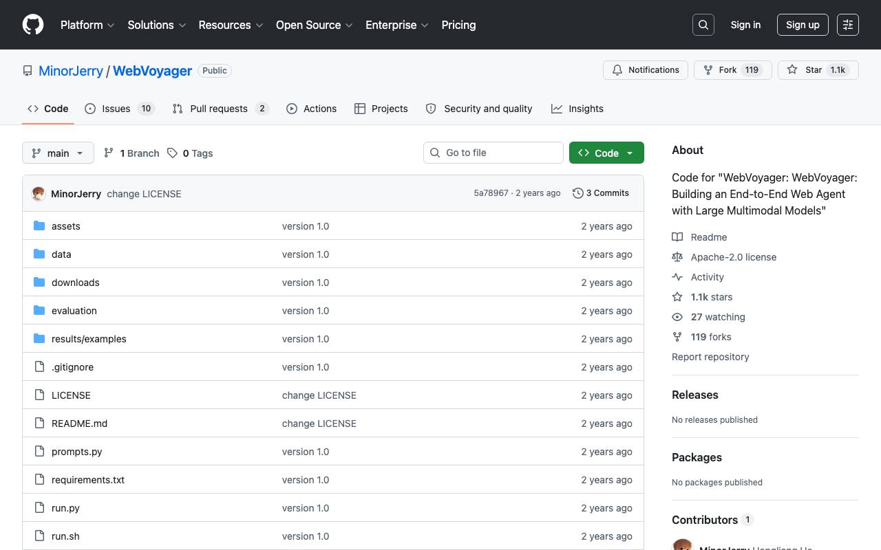The width and height of the screenshot is (881, 550).
Task: Fork the WebVoyager repository
Action: [x=732, y=70]
